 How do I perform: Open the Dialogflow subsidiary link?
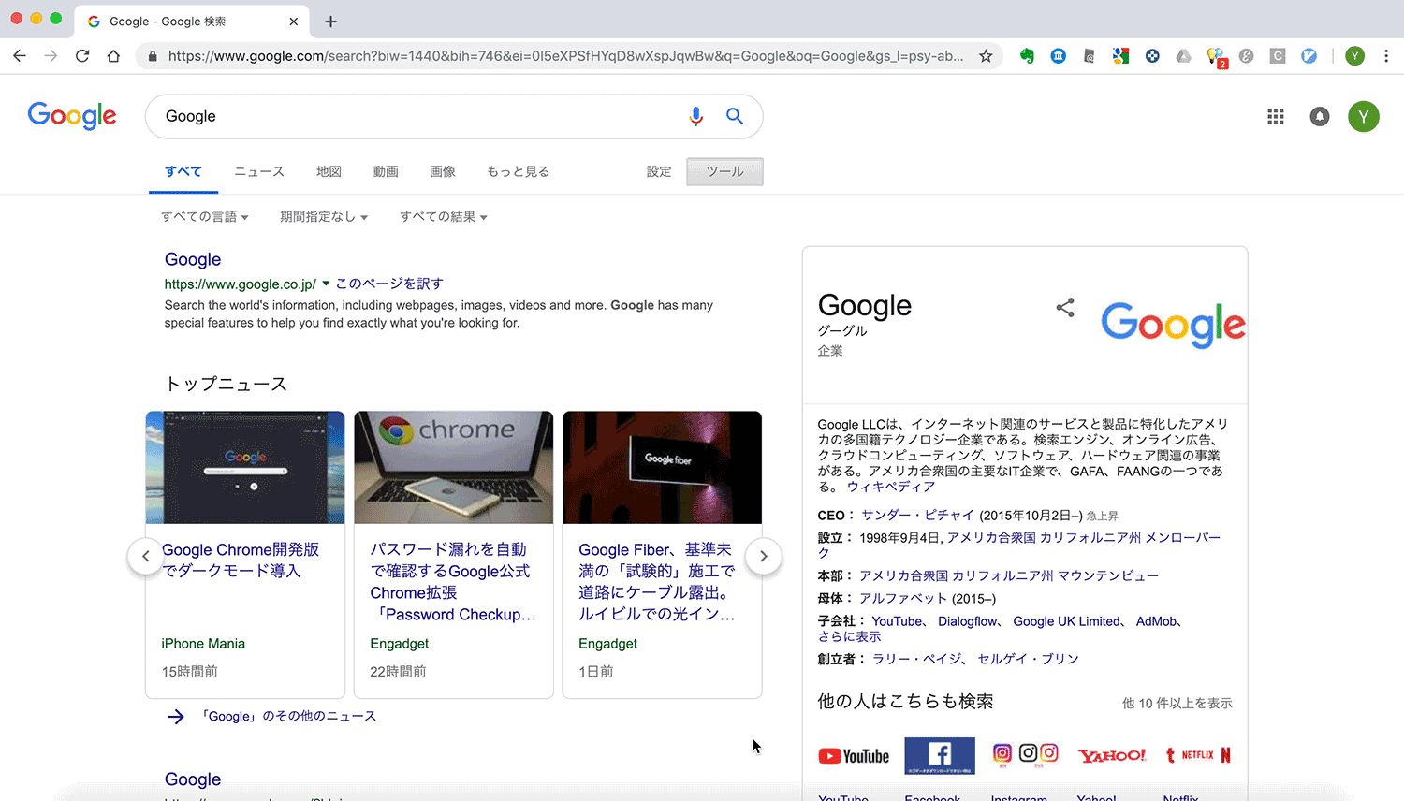tap(968, 621)
